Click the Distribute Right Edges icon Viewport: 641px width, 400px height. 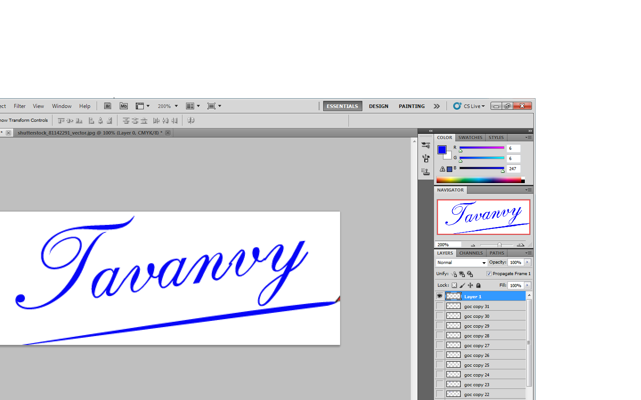pyautogui.click(x=174, y=120)
